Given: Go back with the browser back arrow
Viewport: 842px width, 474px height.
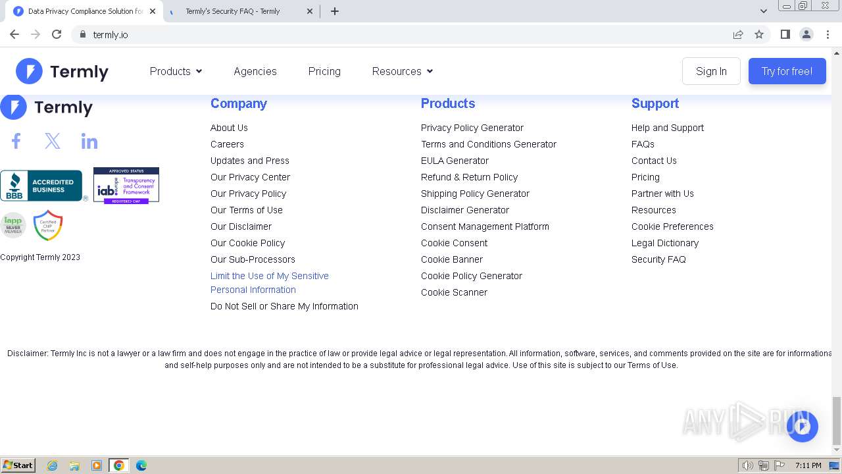Looking at the screenshot, I should 14,34.
